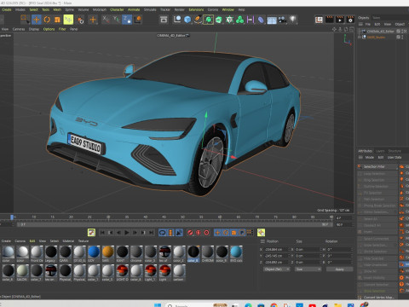The image size is (409, 307).
Task: Open material manager Create menu
Action: point(6,241)
